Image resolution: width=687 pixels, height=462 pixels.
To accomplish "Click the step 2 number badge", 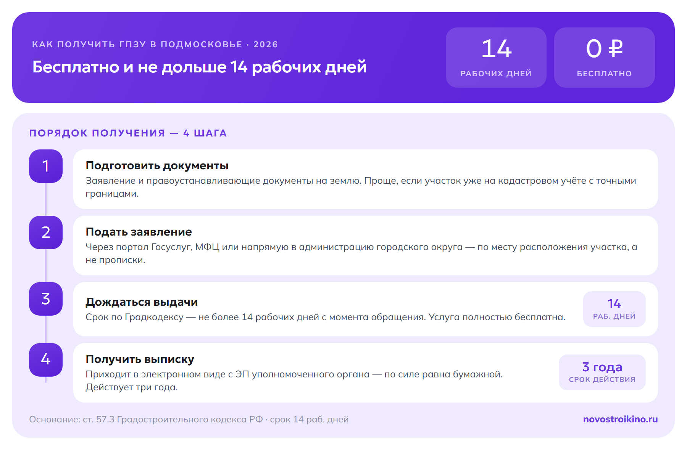I will (x=46, y=233).
